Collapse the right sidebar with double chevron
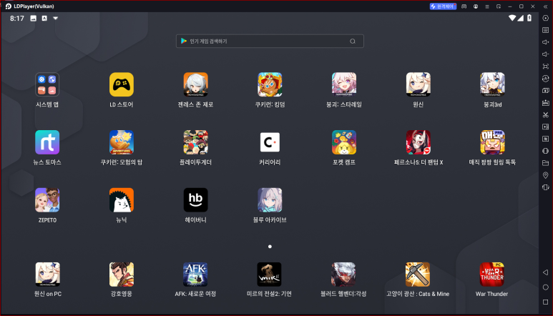553x316 pixels. pos(545,6)
